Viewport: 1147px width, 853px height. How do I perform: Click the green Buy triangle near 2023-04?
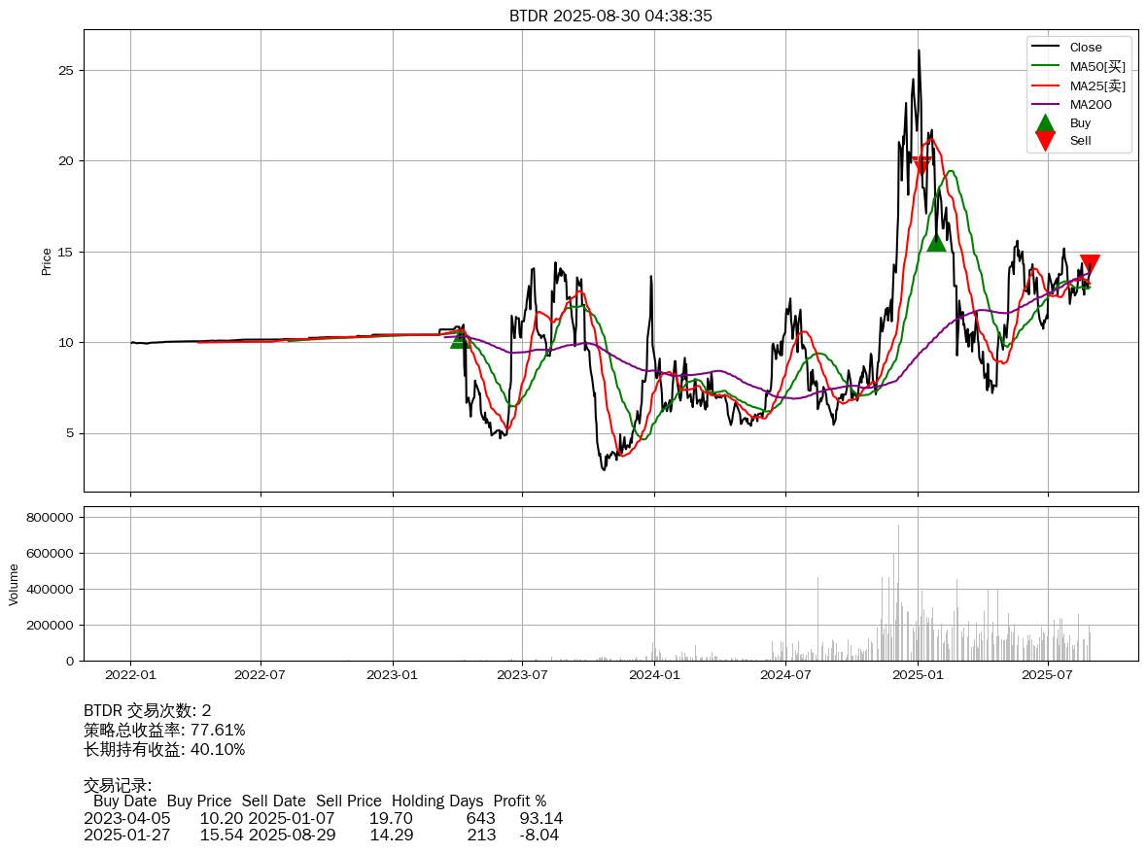460,338
